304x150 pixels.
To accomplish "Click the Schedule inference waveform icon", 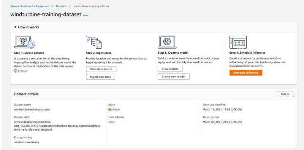I will pos(238,42).
